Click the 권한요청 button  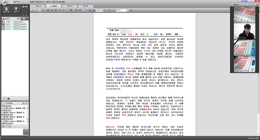[x=6, y=10]
